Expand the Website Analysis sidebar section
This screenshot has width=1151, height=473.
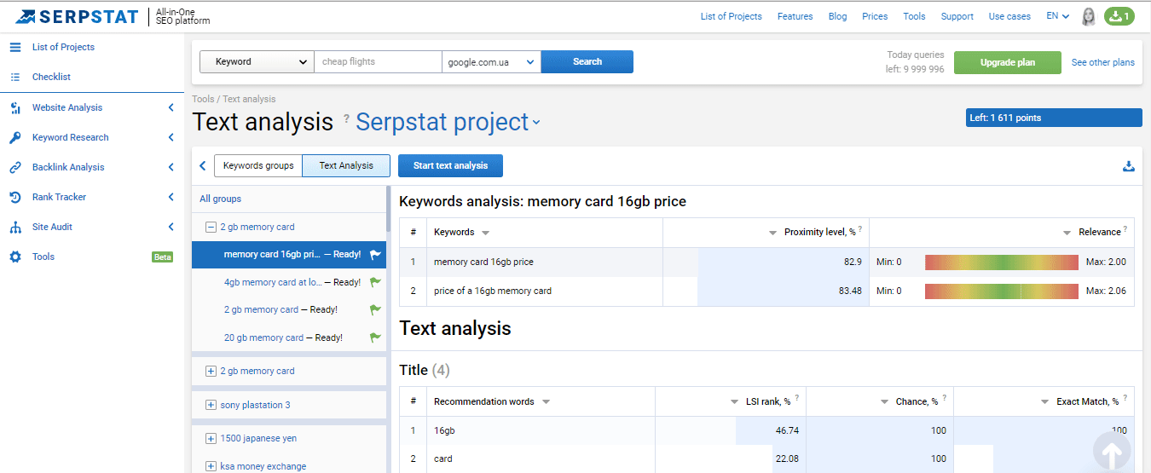click(171, 107)
